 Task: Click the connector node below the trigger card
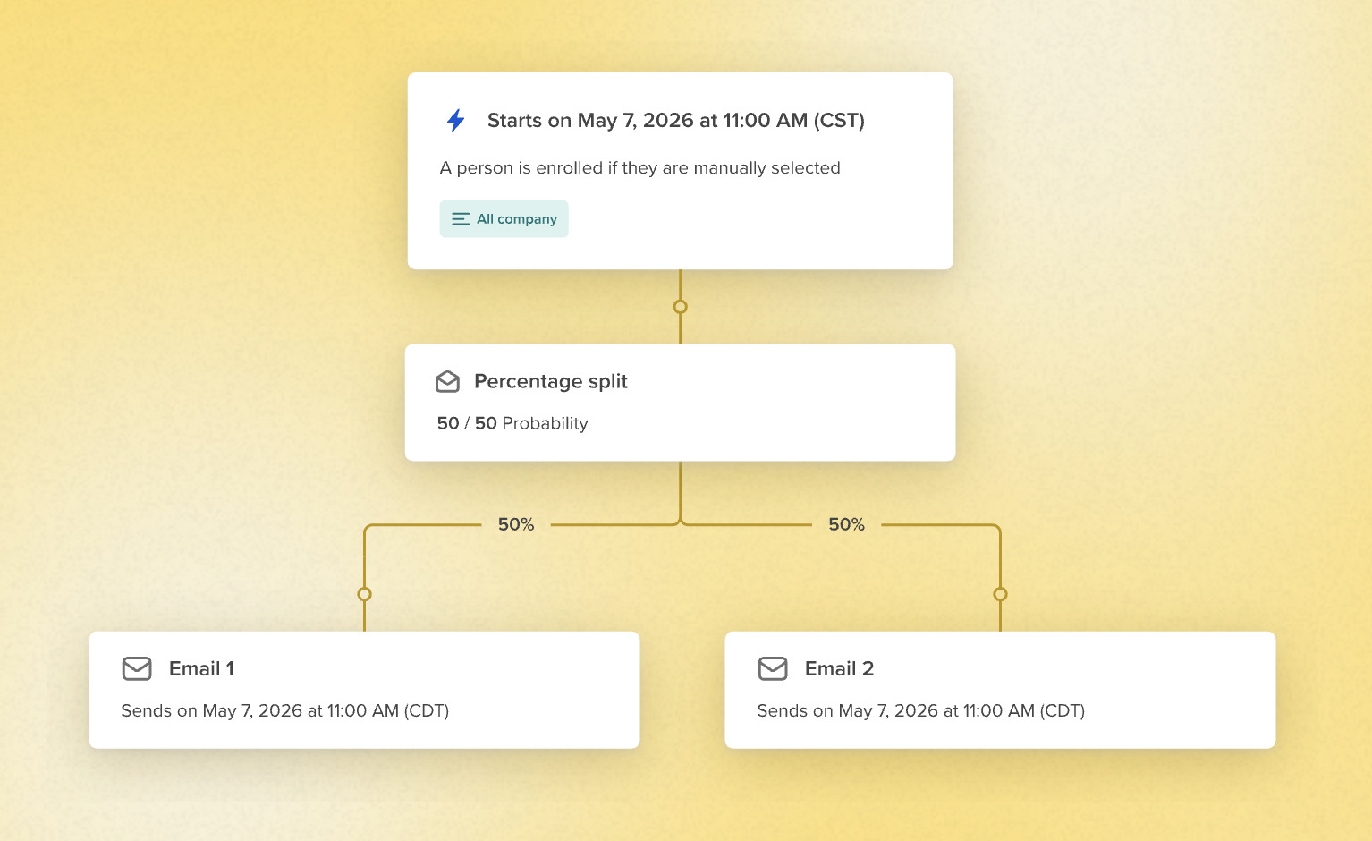681,307
